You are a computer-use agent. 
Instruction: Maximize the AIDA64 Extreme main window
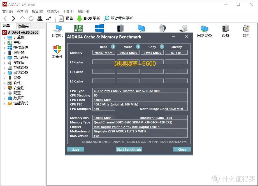(238, 4)
